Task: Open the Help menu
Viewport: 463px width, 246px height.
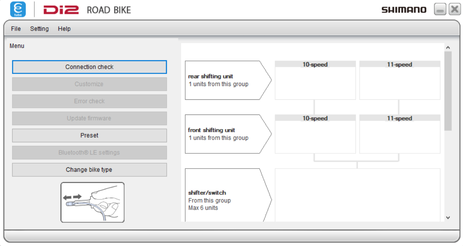Action: (x=64, y=29)
